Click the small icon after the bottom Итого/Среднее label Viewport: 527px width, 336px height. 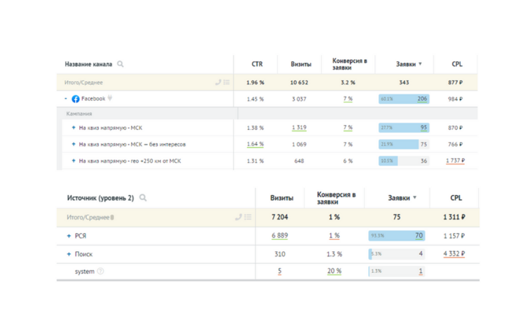click(112, 217)
